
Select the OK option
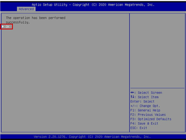point(7,27)
